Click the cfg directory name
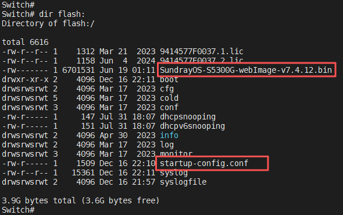343x215 pixels. tap(167, 89)
